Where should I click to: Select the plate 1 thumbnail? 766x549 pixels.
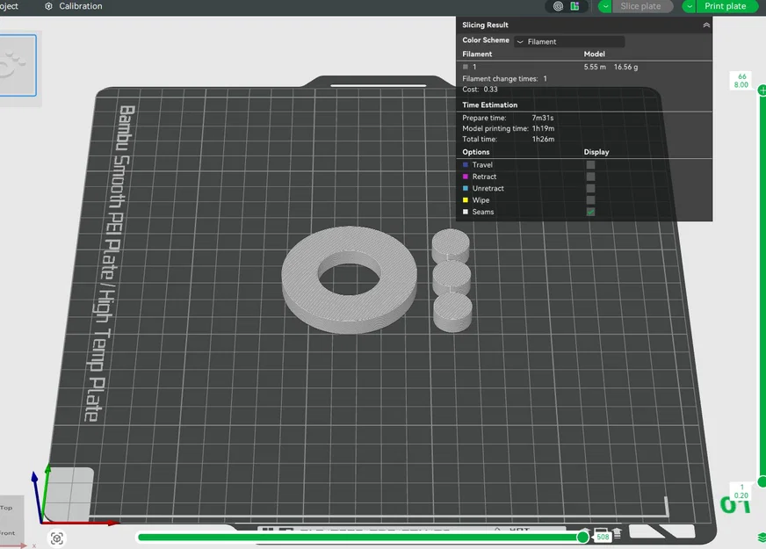18,66
